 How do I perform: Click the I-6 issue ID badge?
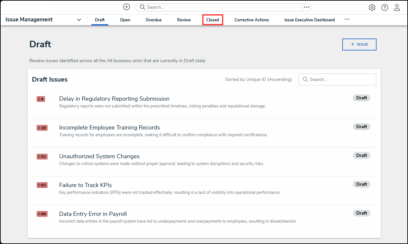pyautogui.click(x=41, y=99)
